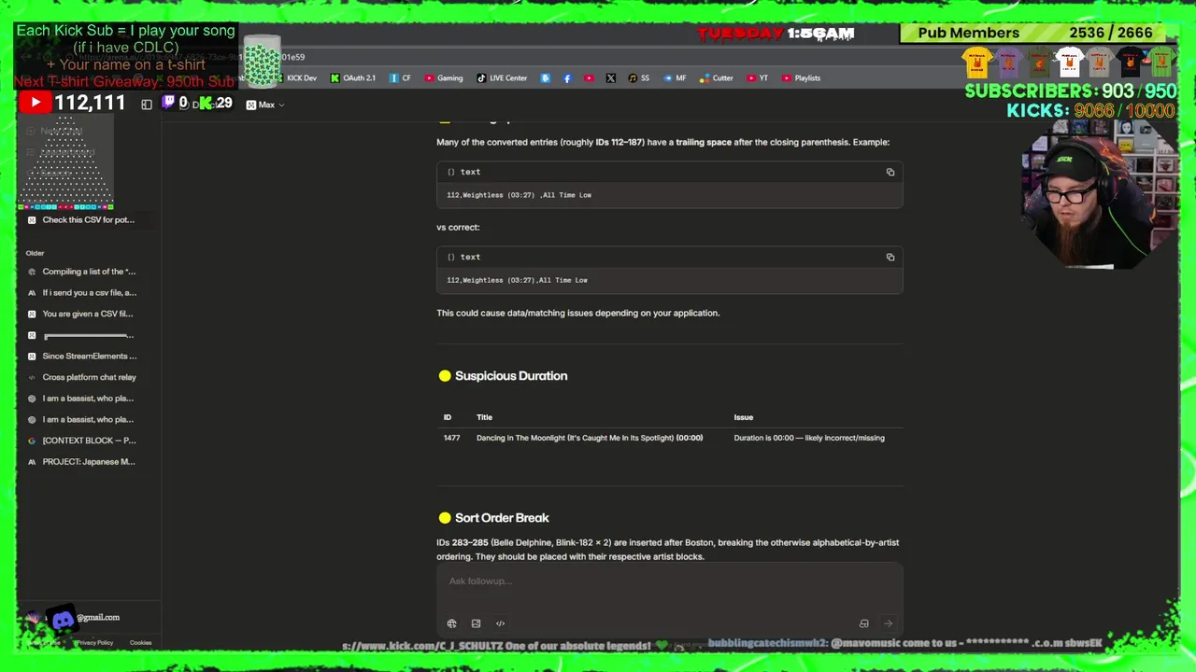
Task: Click code line '112,Weightless (03:27),All Time Low'
Action: coord(517,280)
